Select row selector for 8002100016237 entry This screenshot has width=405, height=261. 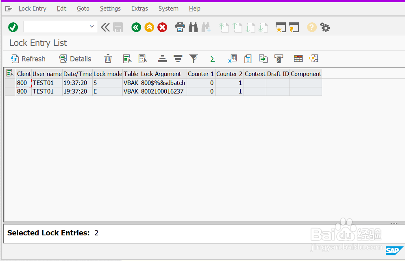click(x=10, y=91)
